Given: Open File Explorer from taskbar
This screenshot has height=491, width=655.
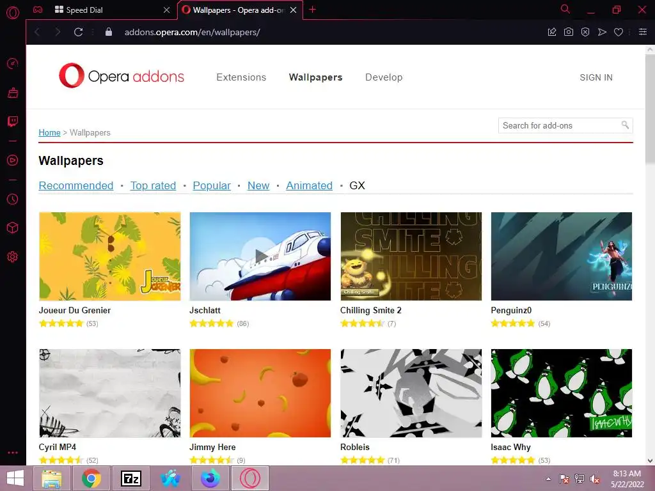Looking at the screenshot, I should [52, 478].
